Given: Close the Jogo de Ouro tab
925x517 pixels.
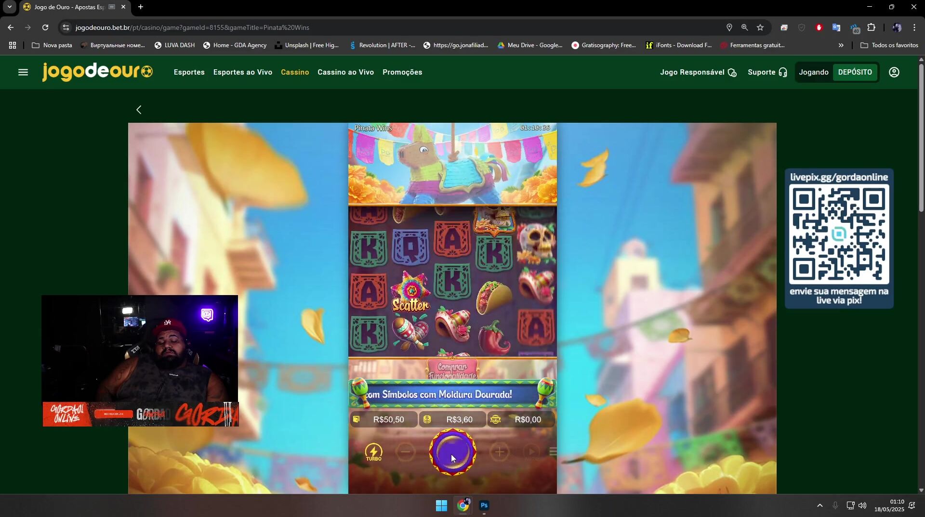Looking at the screenshot, I should 123,7.
